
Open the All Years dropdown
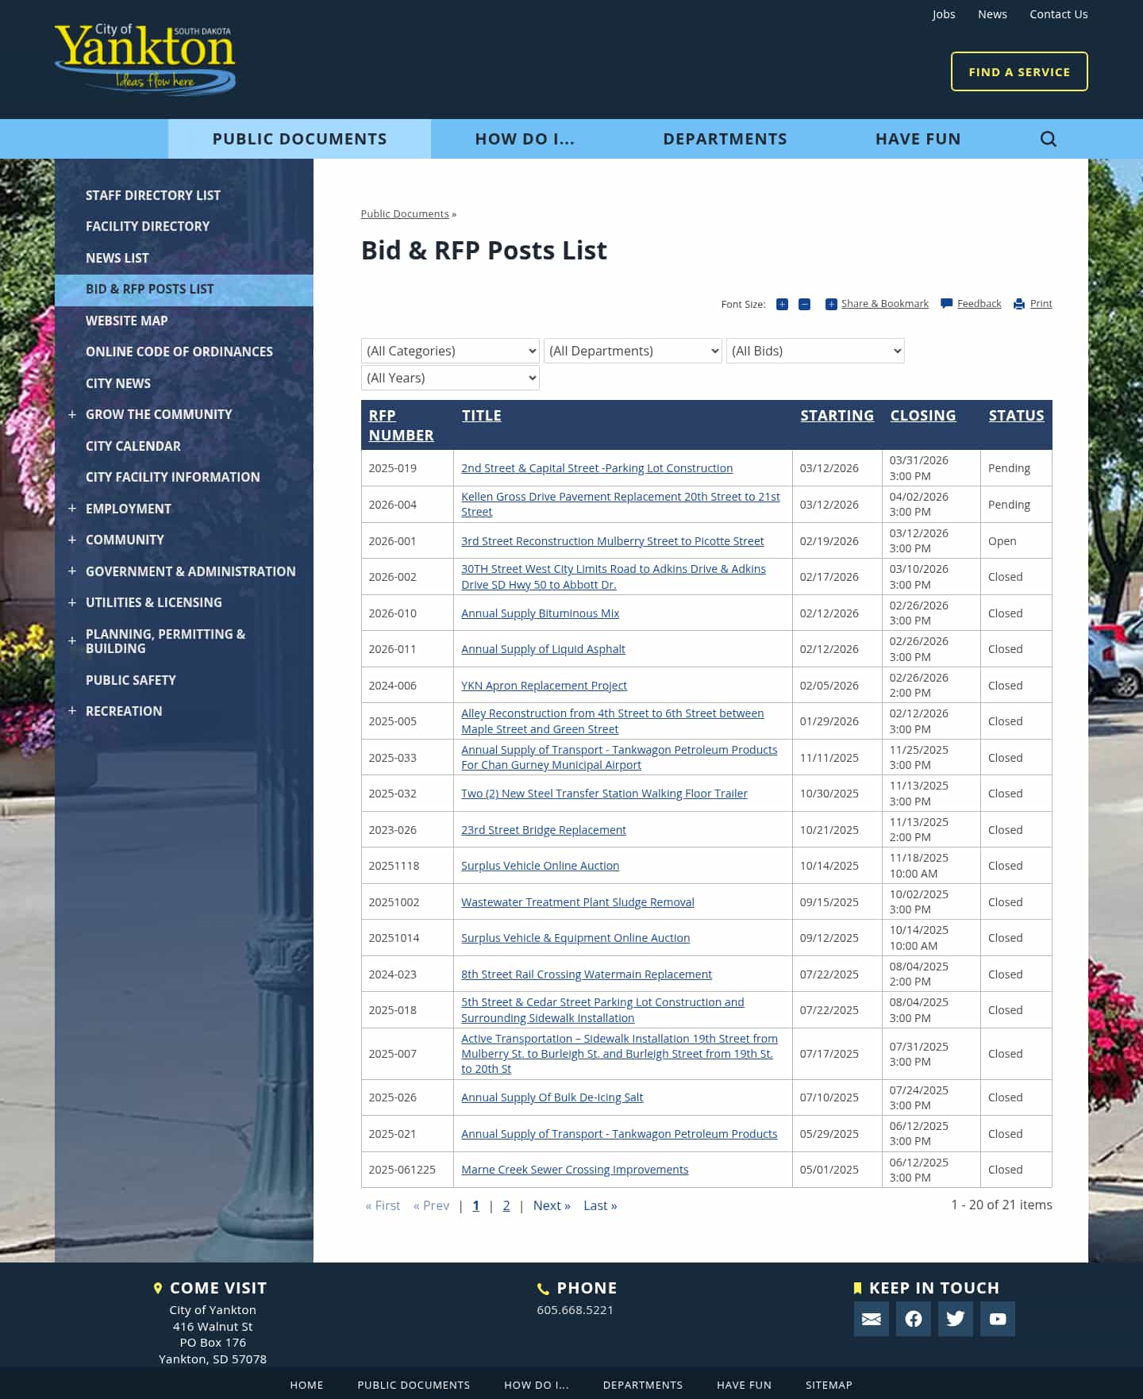tap(450, 378)
